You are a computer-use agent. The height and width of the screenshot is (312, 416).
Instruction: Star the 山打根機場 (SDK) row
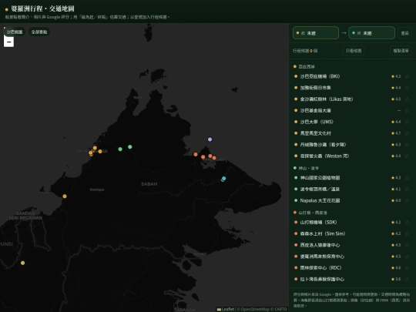pos(407,223)
